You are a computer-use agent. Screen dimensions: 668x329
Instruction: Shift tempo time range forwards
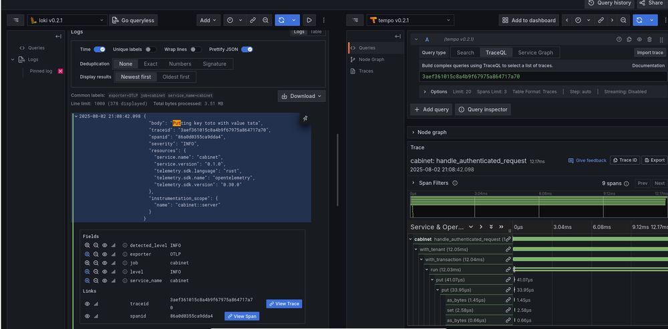(x=612, y=20)
